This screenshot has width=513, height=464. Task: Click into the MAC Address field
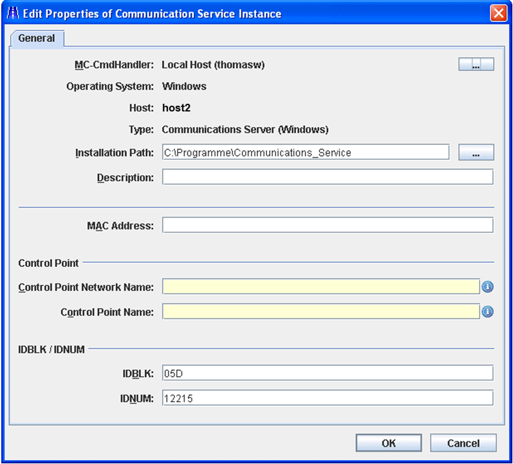(x=327, y=226)
